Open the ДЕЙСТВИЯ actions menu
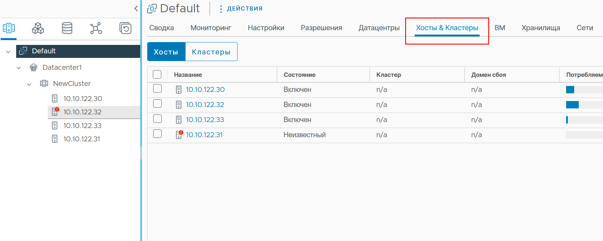The height and width of the screenshot is (241, 603). [245, 8]
